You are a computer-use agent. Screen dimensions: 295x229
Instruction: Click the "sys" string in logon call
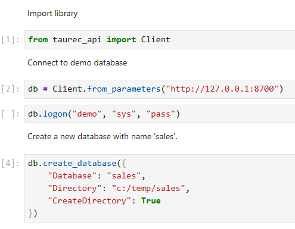(x=124, y=114)
